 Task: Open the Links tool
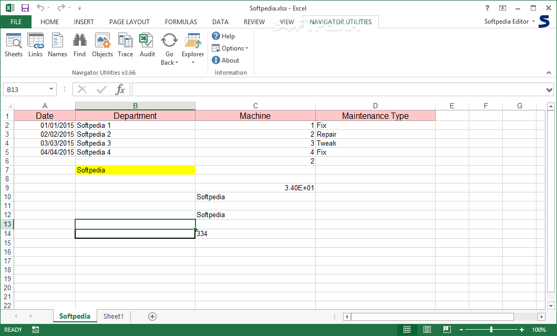(36, 45)
